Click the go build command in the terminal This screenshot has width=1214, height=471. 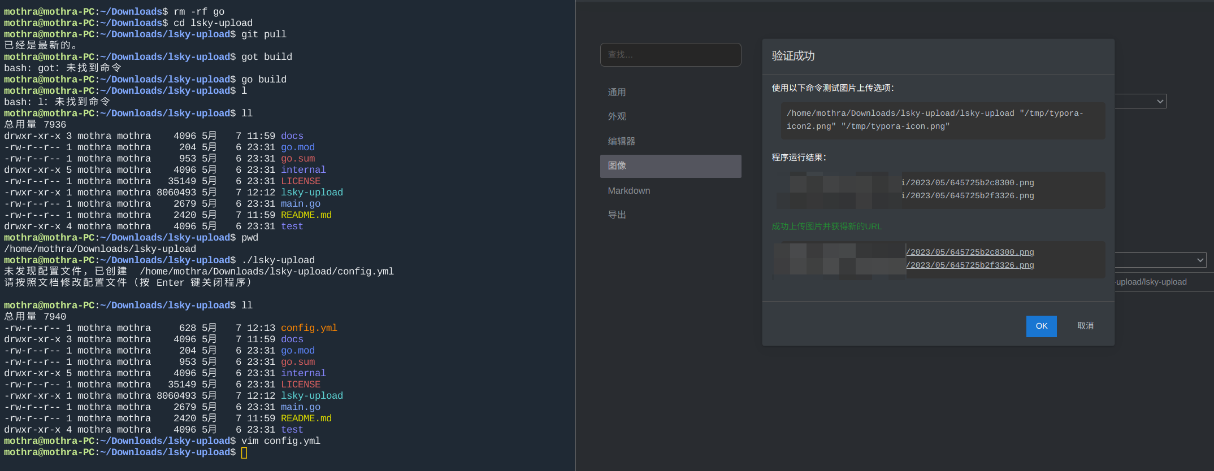(263, 79)
